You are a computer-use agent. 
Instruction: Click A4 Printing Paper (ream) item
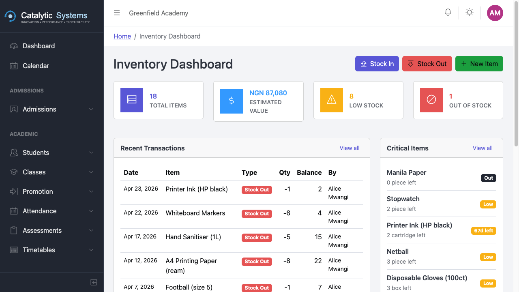(x=191, y=266)
